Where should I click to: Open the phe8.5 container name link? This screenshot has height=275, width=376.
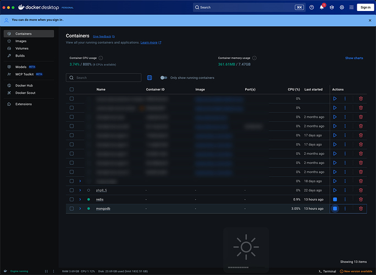[x=102, y=190]
